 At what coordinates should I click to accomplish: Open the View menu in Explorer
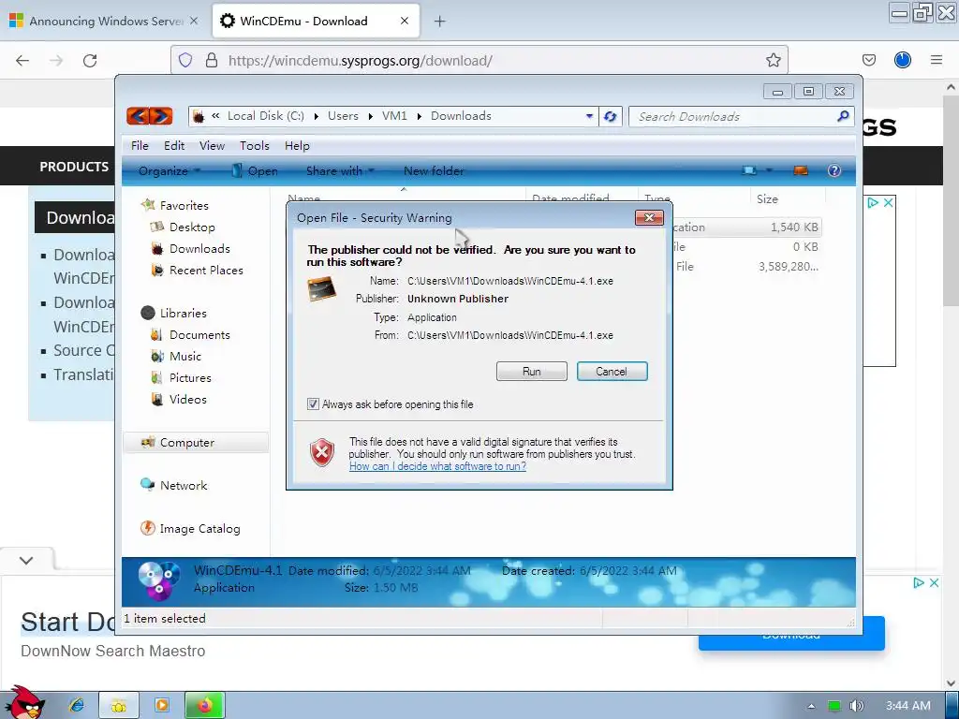(x=212, y=145)
